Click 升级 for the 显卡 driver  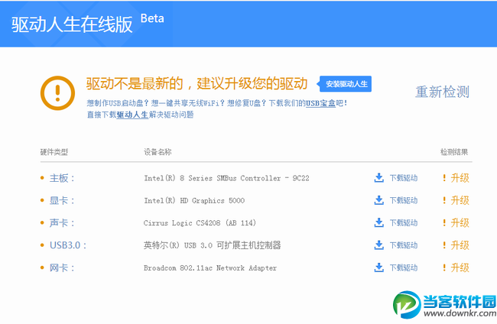[x=460, y=200]
